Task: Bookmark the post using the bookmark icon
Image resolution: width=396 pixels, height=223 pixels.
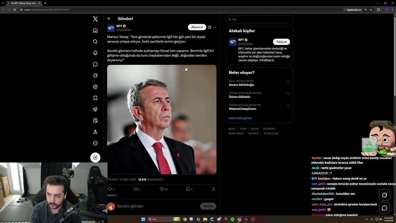Action: 187,189
